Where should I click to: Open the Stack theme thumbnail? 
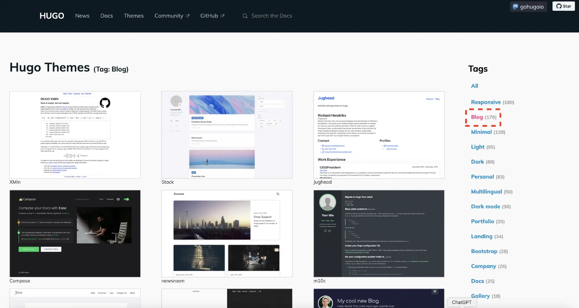click(227, 135)
